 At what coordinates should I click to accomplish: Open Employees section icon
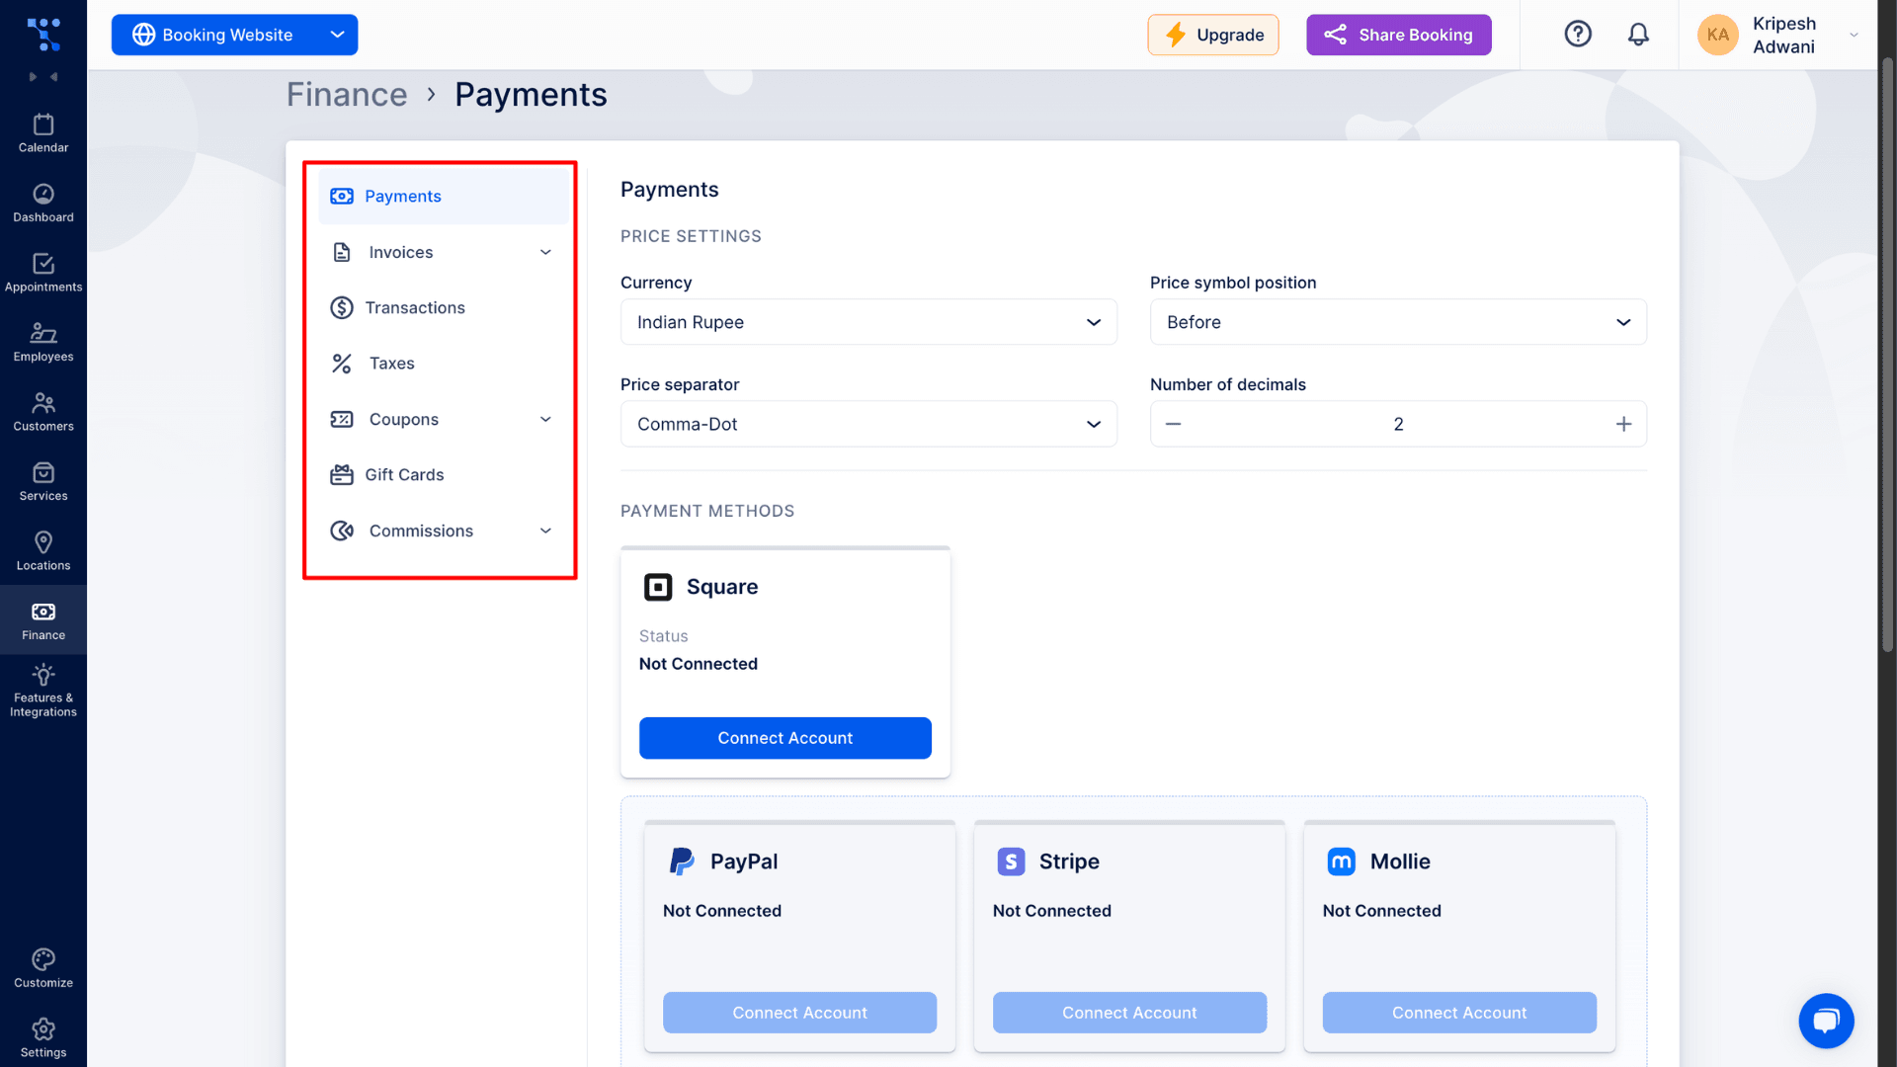click(43, 333)
